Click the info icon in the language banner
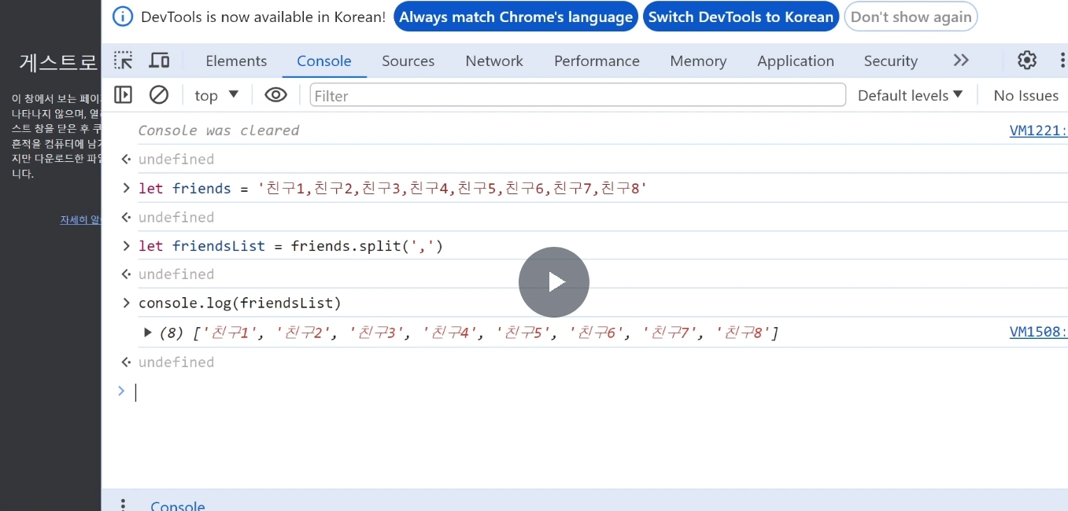 (123, 17)
